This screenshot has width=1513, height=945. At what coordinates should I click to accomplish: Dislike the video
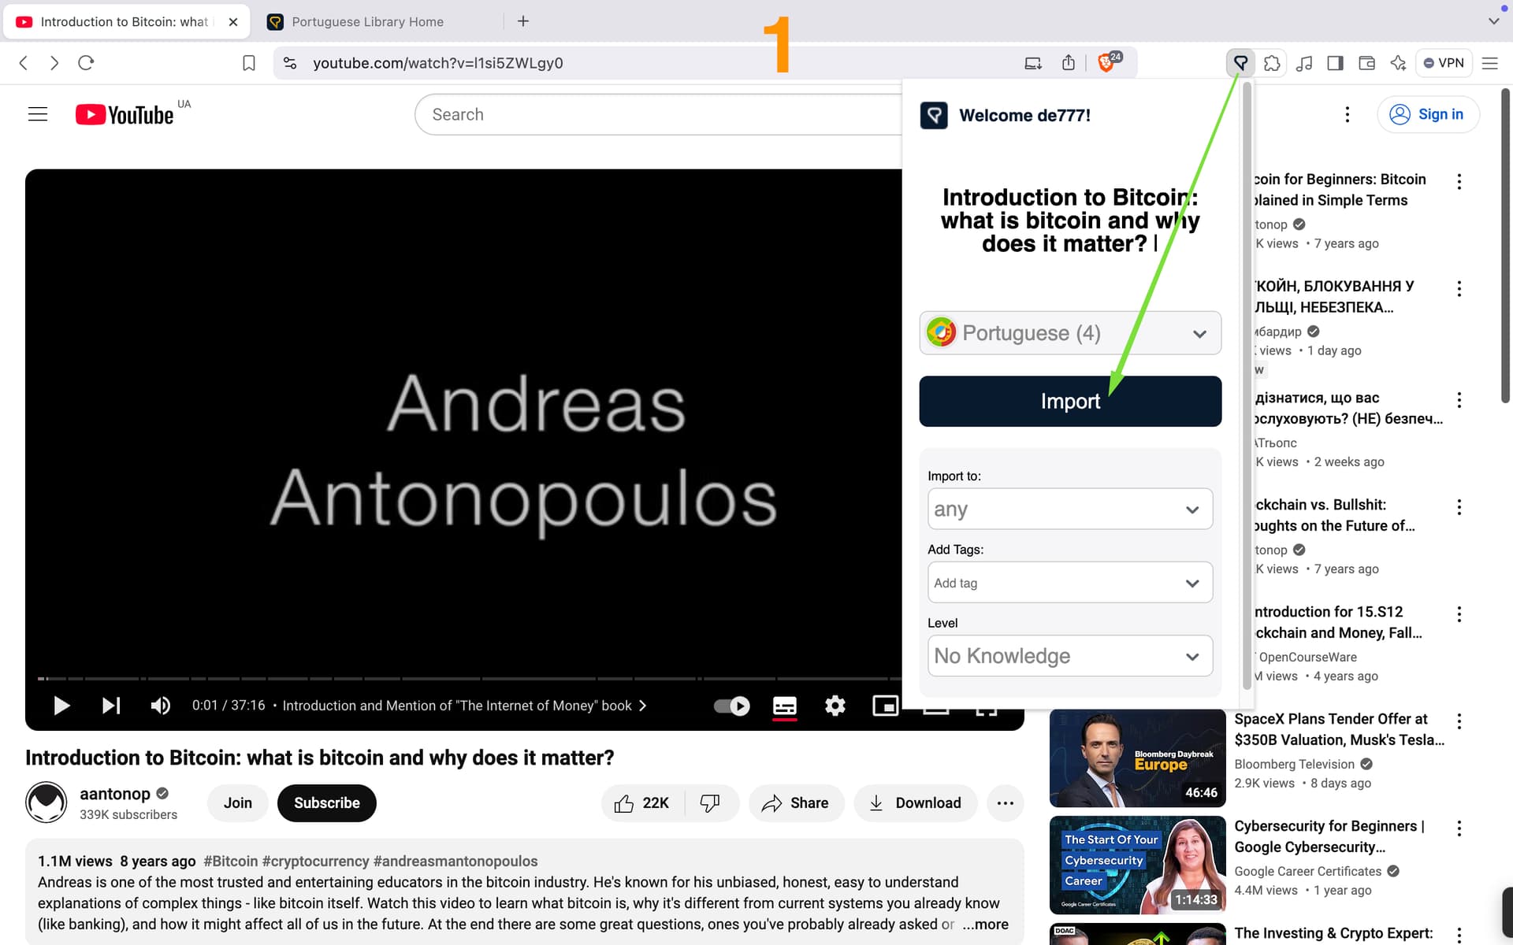tap(710, 803)
